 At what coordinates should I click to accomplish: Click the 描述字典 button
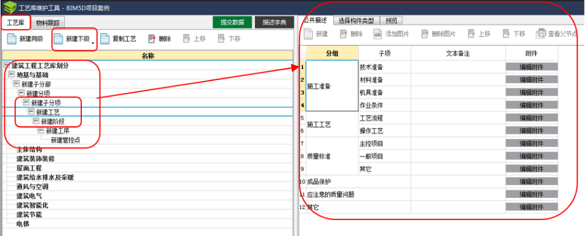(x=274, y=22)
